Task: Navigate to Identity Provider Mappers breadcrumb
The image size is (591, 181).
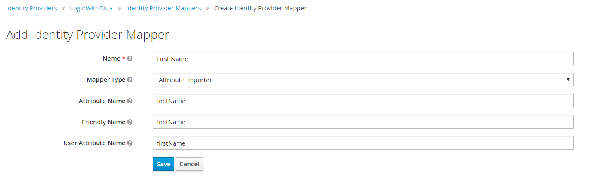Action: [x=163, y=8]
